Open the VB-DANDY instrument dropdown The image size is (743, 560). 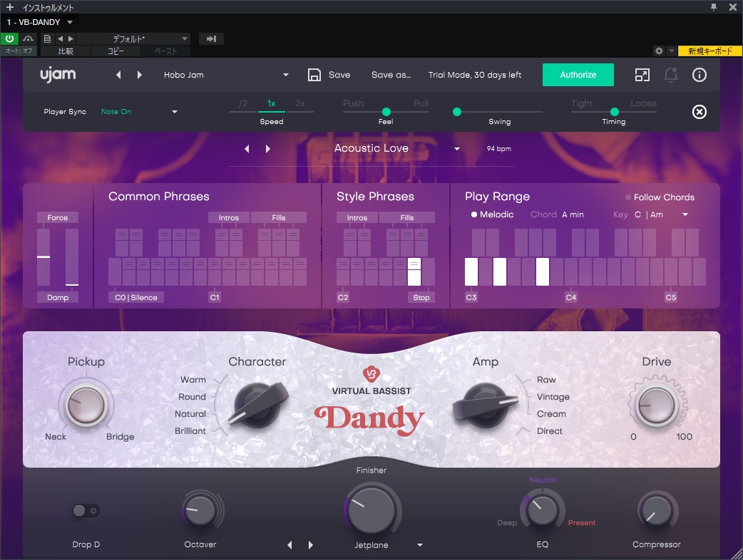pyautogui.click(x=70, y=22)
